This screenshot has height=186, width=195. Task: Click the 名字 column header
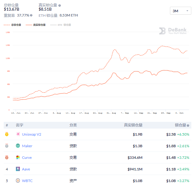19,125
